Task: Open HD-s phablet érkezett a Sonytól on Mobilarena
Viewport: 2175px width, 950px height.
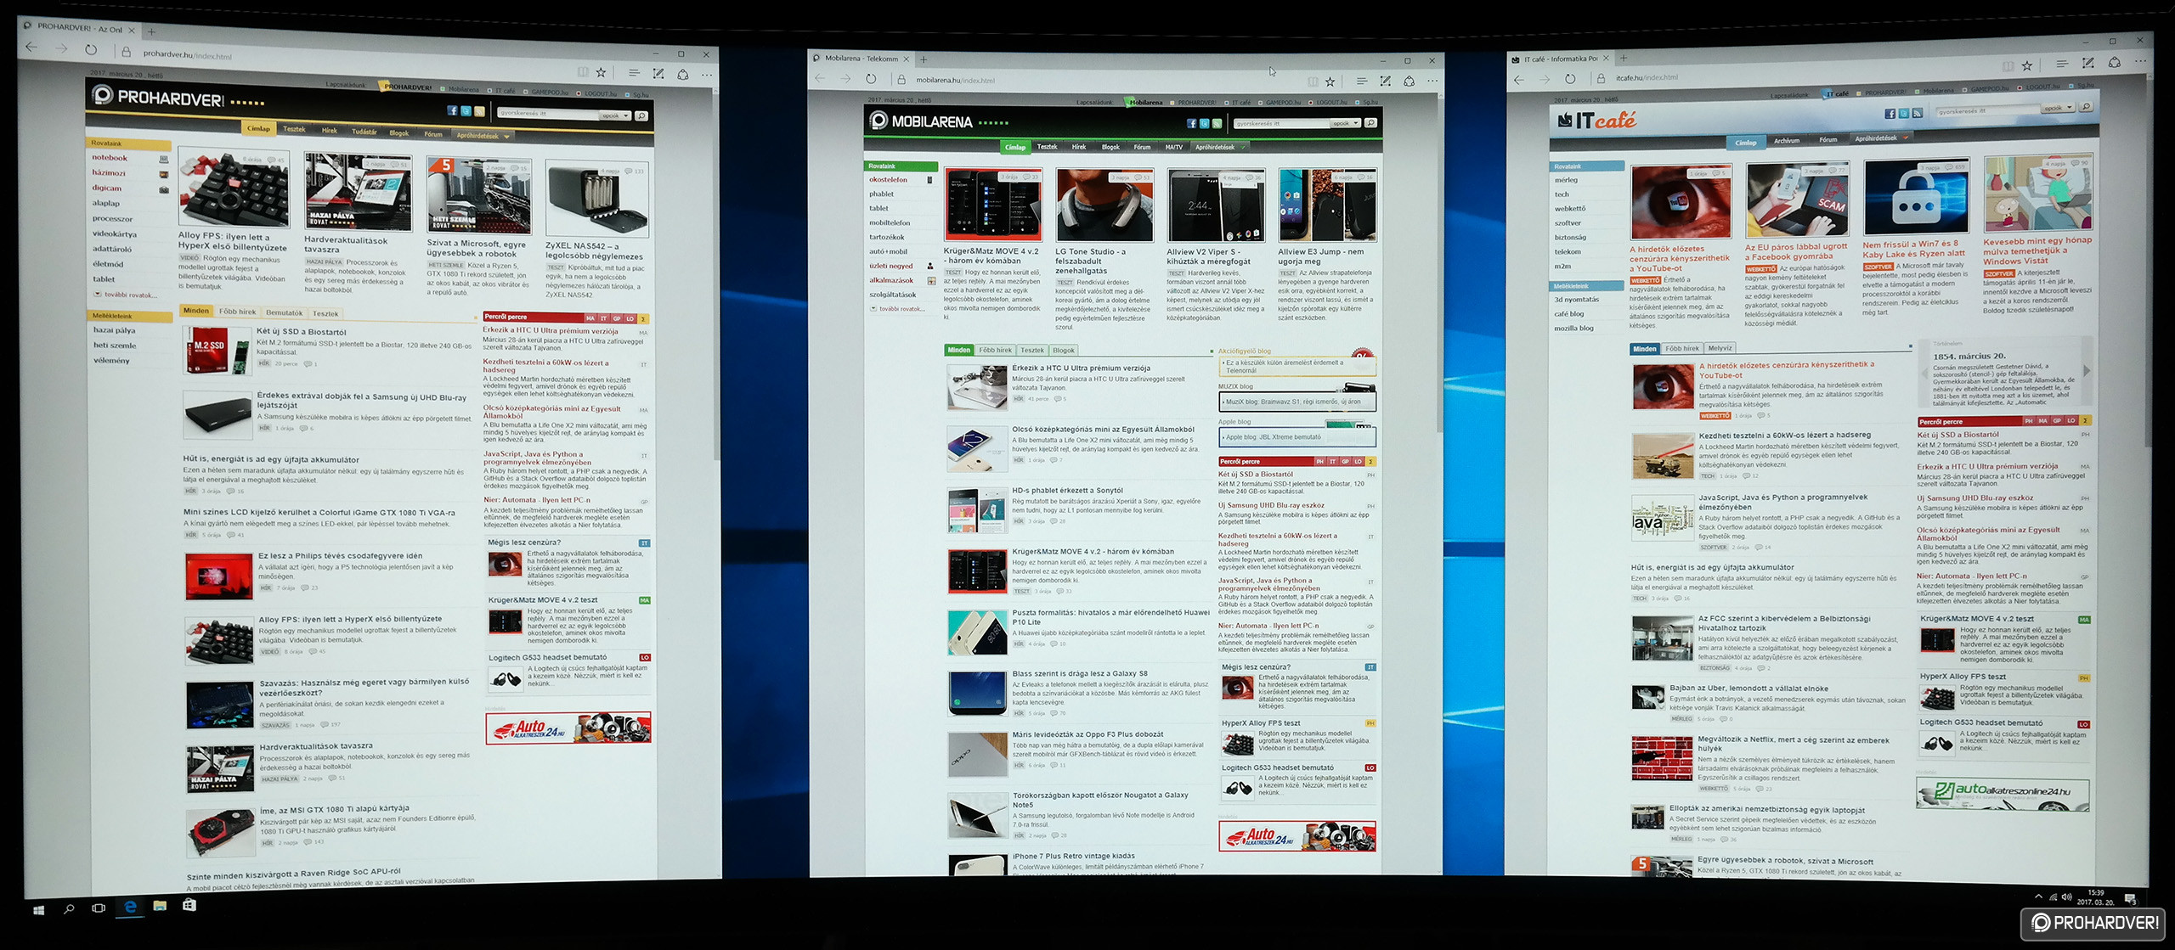Action: [x=1067, y=491]
